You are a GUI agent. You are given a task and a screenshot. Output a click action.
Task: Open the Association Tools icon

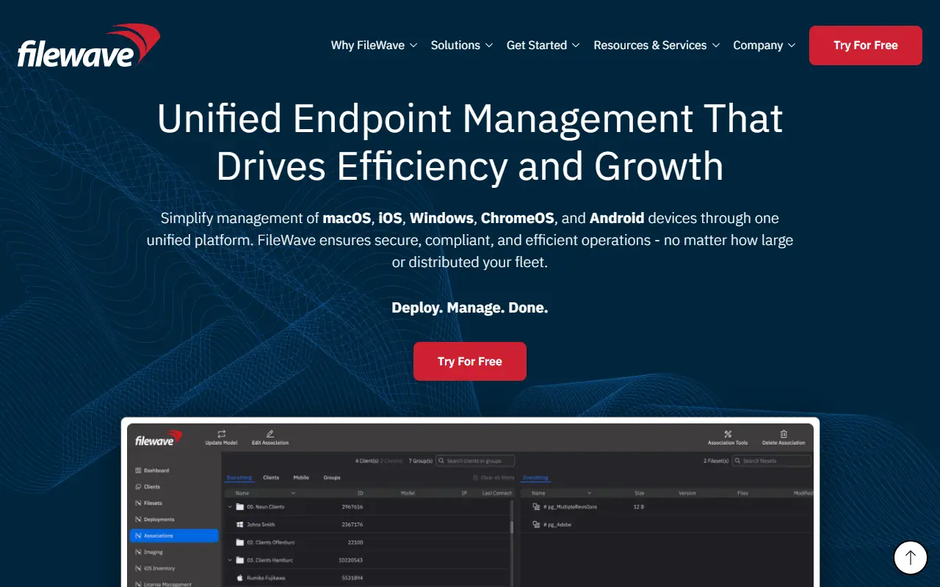pos(728,434)
